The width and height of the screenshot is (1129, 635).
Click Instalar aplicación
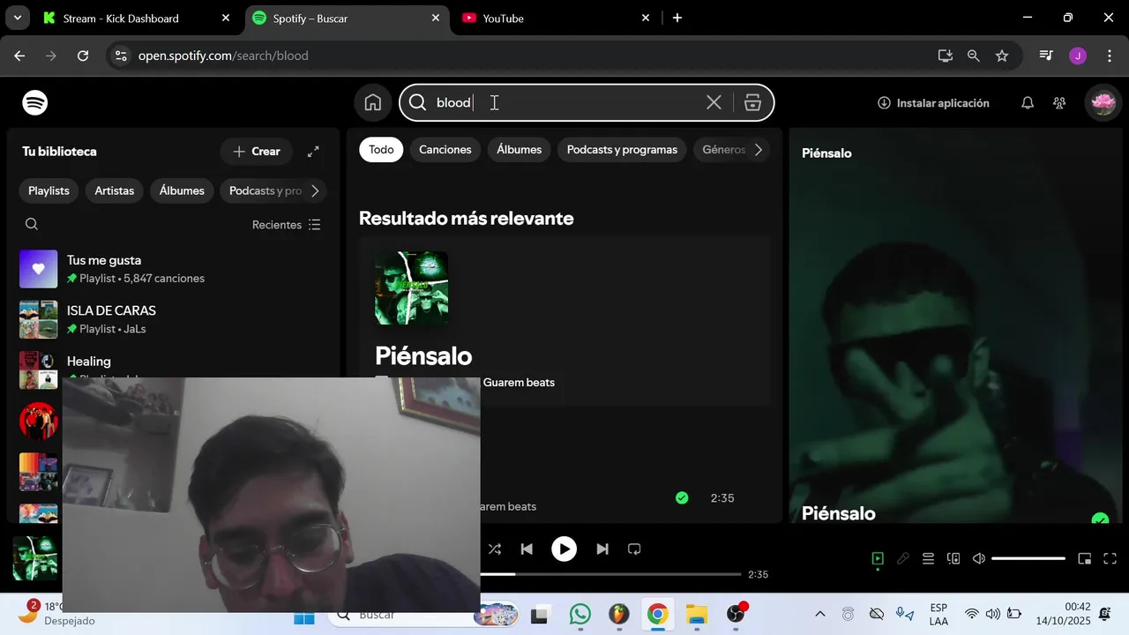(x=933, y=103)
